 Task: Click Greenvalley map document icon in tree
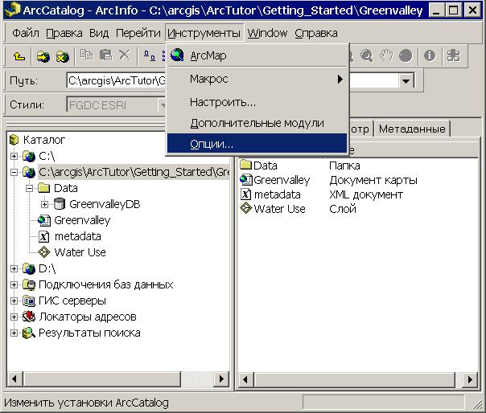[x=44, y=220]
